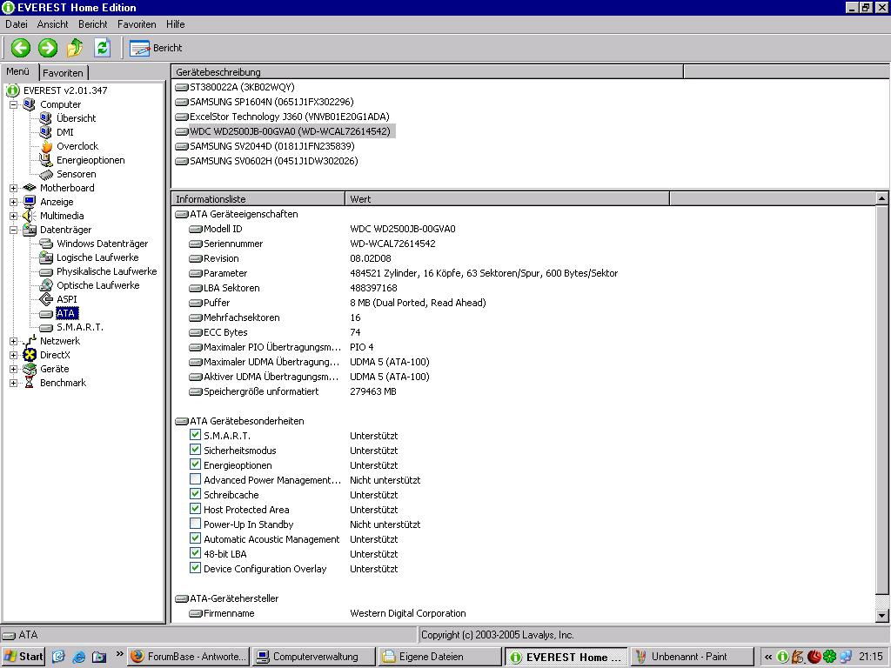Toggle the 48-bit LBA checkbox
Image resolution: width=891 pixels, height=668 pixels.
(x=195, y=553)
